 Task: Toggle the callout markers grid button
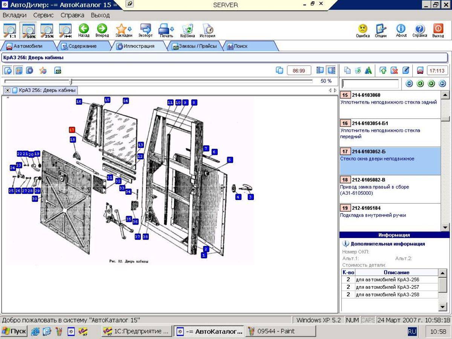pyautogui.click(x=19, y=70)
